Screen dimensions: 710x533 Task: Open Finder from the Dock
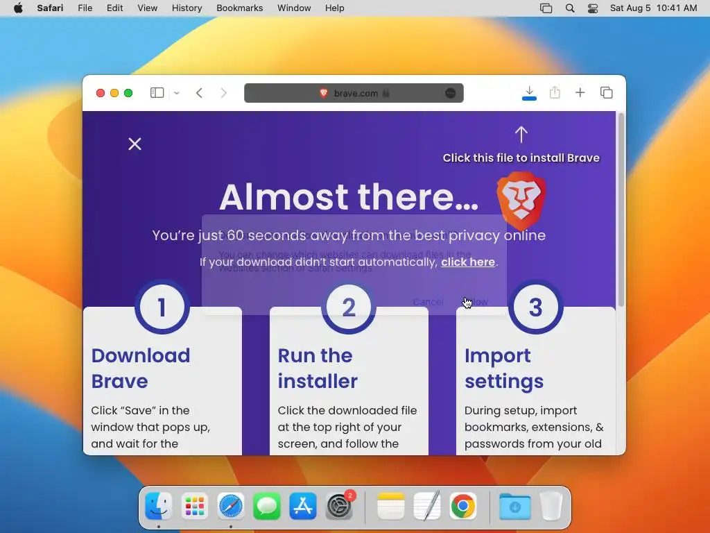pos(159,506)
